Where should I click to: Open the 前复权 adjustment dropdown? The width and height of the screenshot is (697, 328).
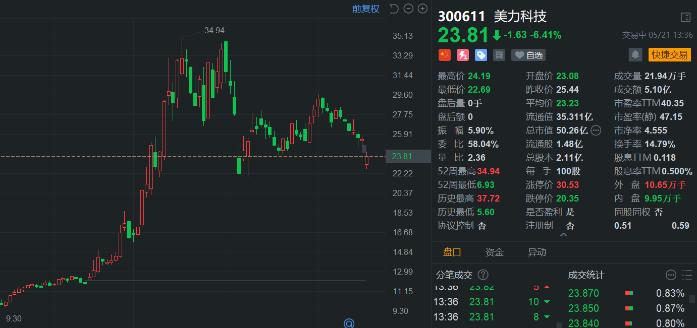point(365,9)
